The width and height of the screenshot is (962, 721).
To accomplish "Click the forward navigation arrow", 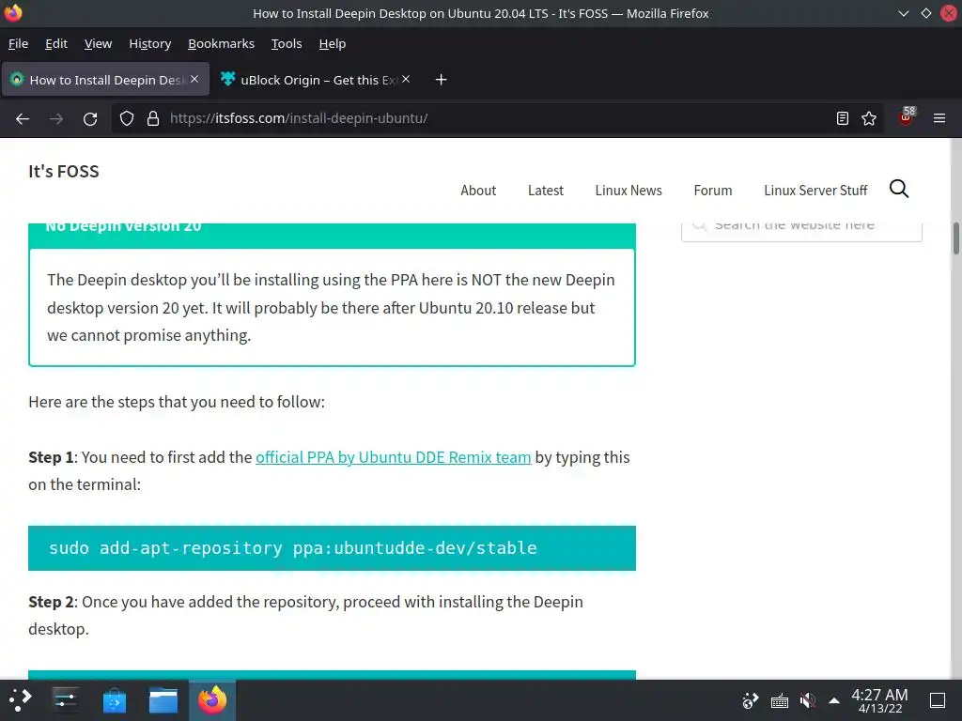I will click(x=56, y=118).
